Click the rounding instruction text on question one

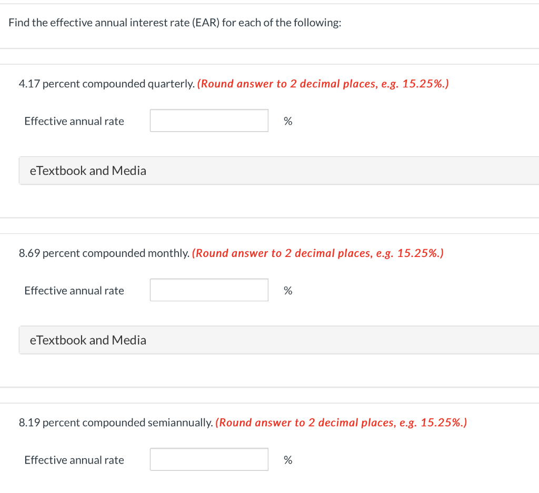pyautogui.click(x=323, y=83)
